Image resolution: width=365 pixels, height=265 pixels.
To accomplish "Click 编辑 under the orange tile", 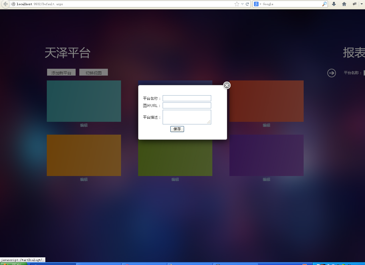I will (x=84, y=179).
